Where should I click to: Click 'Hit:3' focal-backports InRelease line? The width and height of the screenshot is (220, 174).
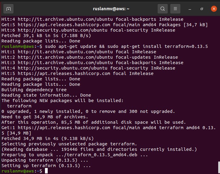tap(92, 63)
